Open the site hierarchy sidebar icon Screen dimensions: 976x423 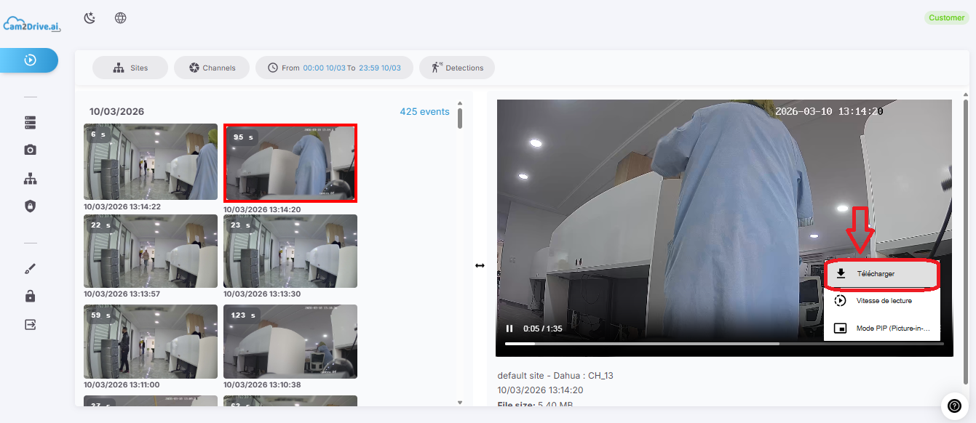[30, 179]
